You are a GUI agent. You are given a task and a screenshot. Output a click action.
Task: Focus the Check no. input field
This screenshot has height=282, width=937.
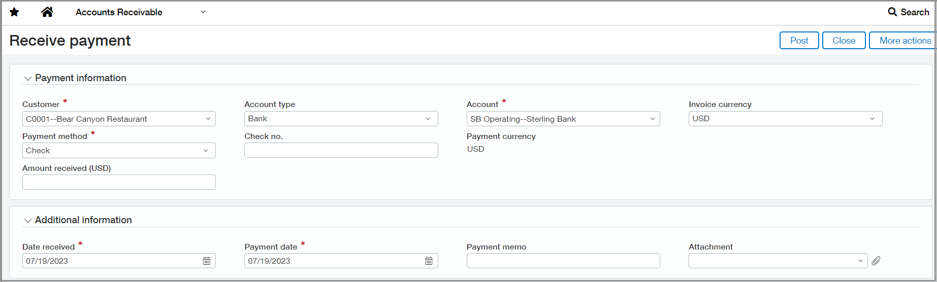pyautogui.click(x=341, y=150)
